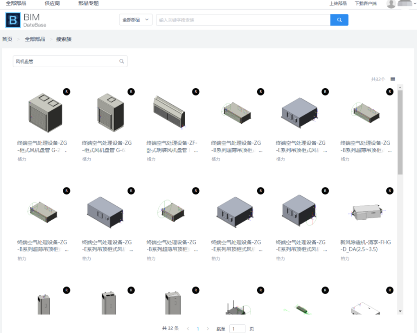This screenshot has width=417, height=333.
Task: Focus the main keyword search box
Action: (x=243, y=20)
